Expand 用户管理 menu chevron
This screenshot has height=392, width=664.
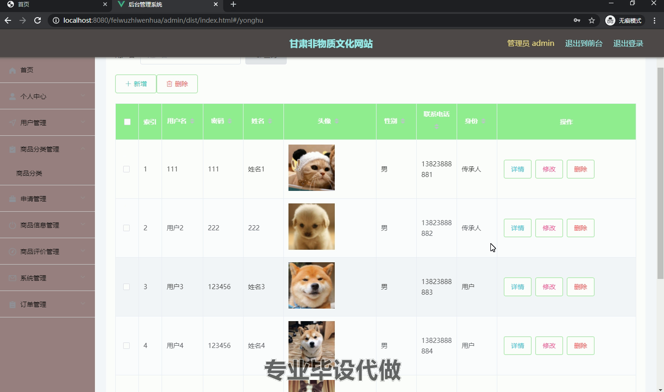(83, 122)
